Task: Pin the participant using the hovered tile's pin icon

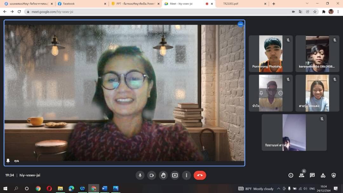Action: point(261,93)
